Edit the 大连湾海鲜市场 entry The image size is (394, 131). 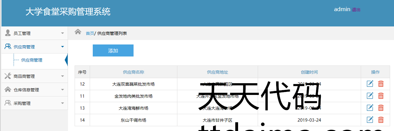pos(370,108)
